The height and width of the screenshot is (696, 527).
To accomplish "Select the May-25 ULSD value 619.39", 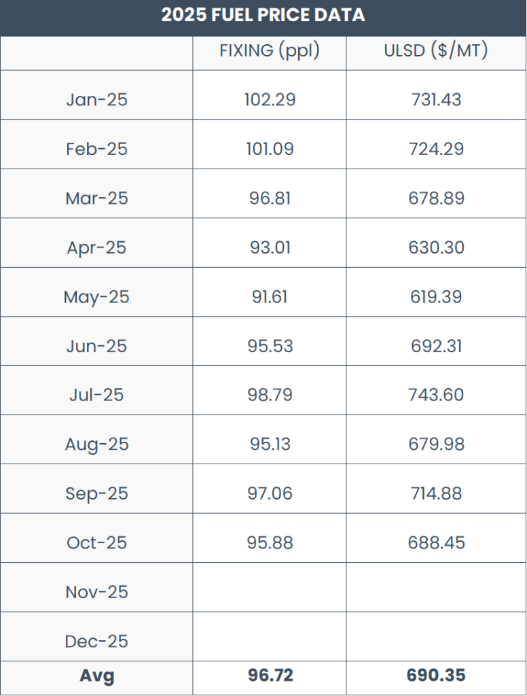I will point(436,297).
